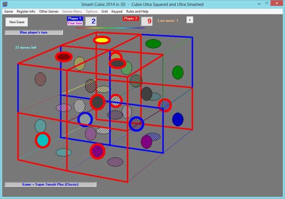The width and height of the screenshot is (285, 199).
Task: Pick the purple oval with red ring
Action: pyautogui.click(x=98, y=151)
